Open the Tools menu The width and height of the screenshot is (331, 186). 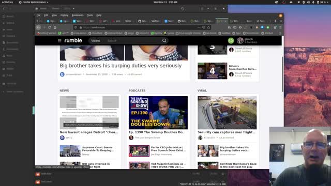[90, 15]
